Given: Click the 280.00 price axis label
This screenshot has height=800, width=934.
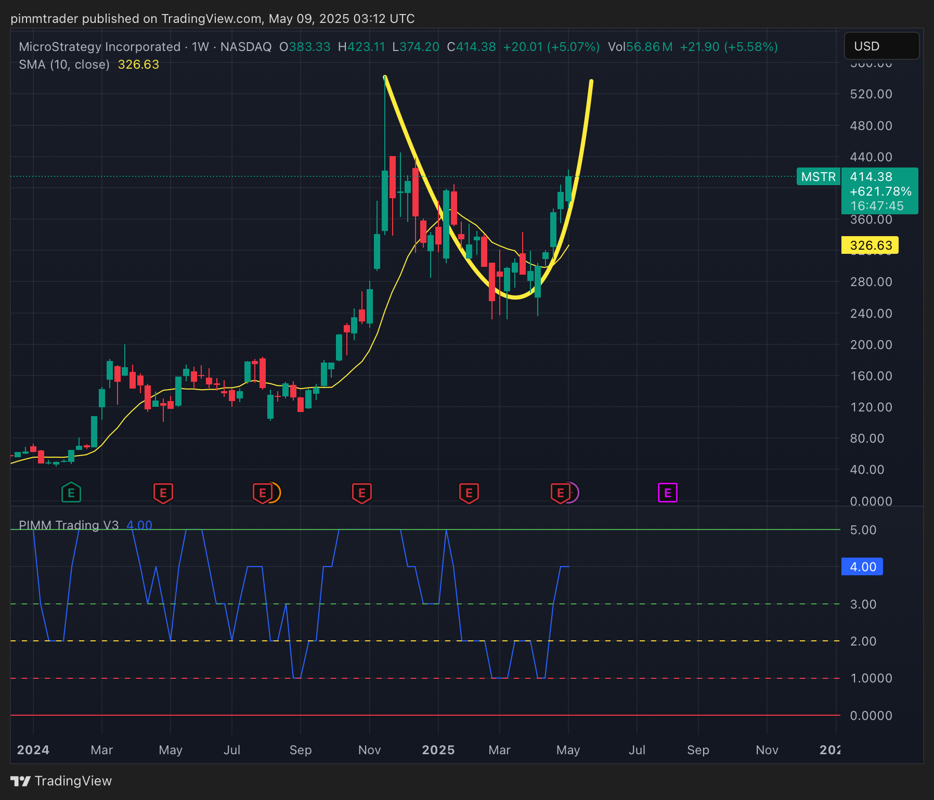Looking at the screenshot, I should point(871,282).
